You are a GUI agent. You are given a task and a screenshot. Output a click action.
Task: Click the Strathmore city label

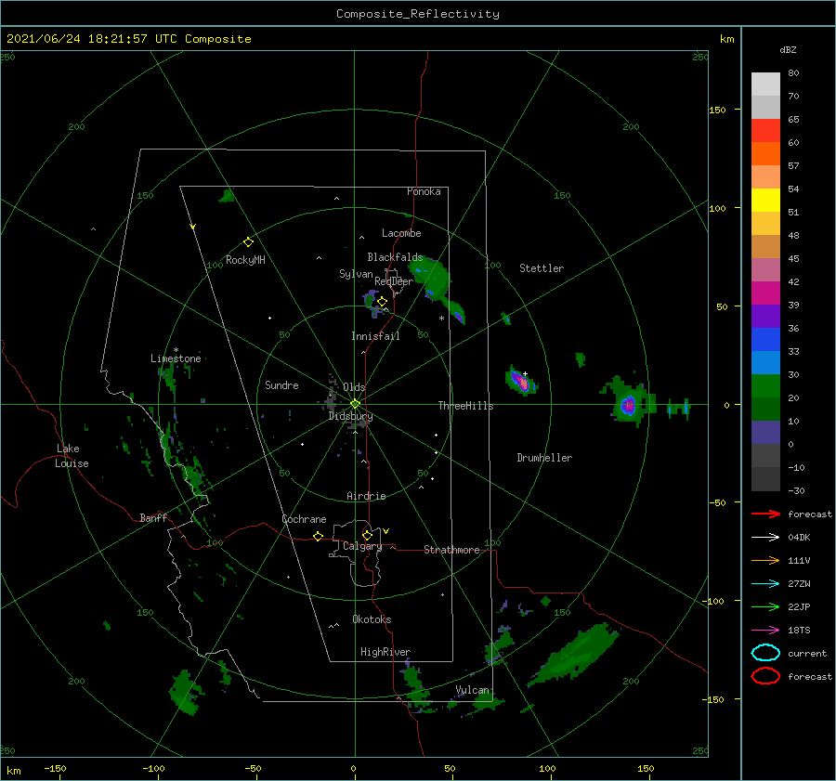click(x=451, y=550)
